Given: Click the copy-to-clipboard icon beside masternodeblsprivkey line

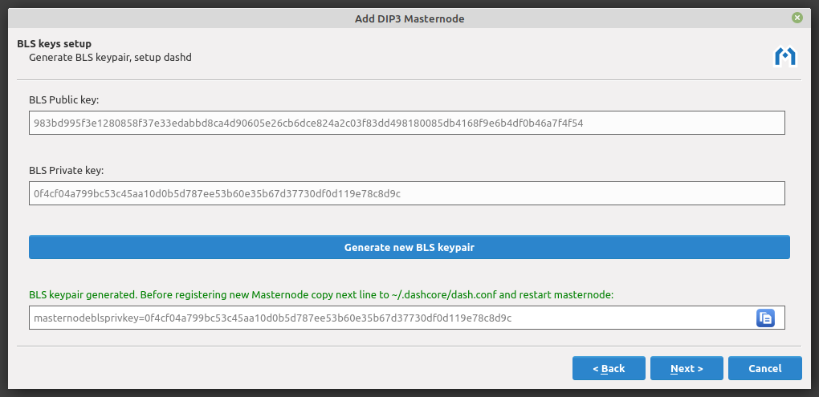Looking at the screenshot, I should click(764, 318).
